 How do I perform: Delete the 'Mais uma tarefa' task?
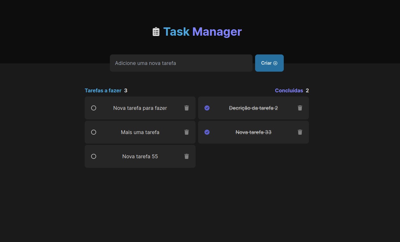(187, 132)
